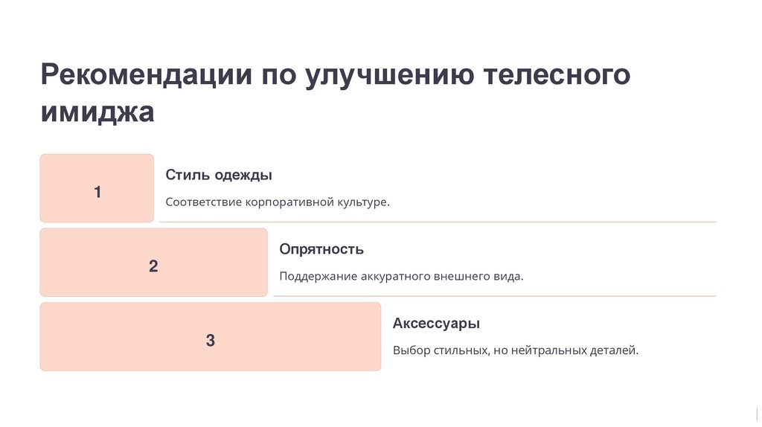The width and height of the screenshot is (762, 427).
Task: Select the "Опрятность" heading
Action: 321,250
